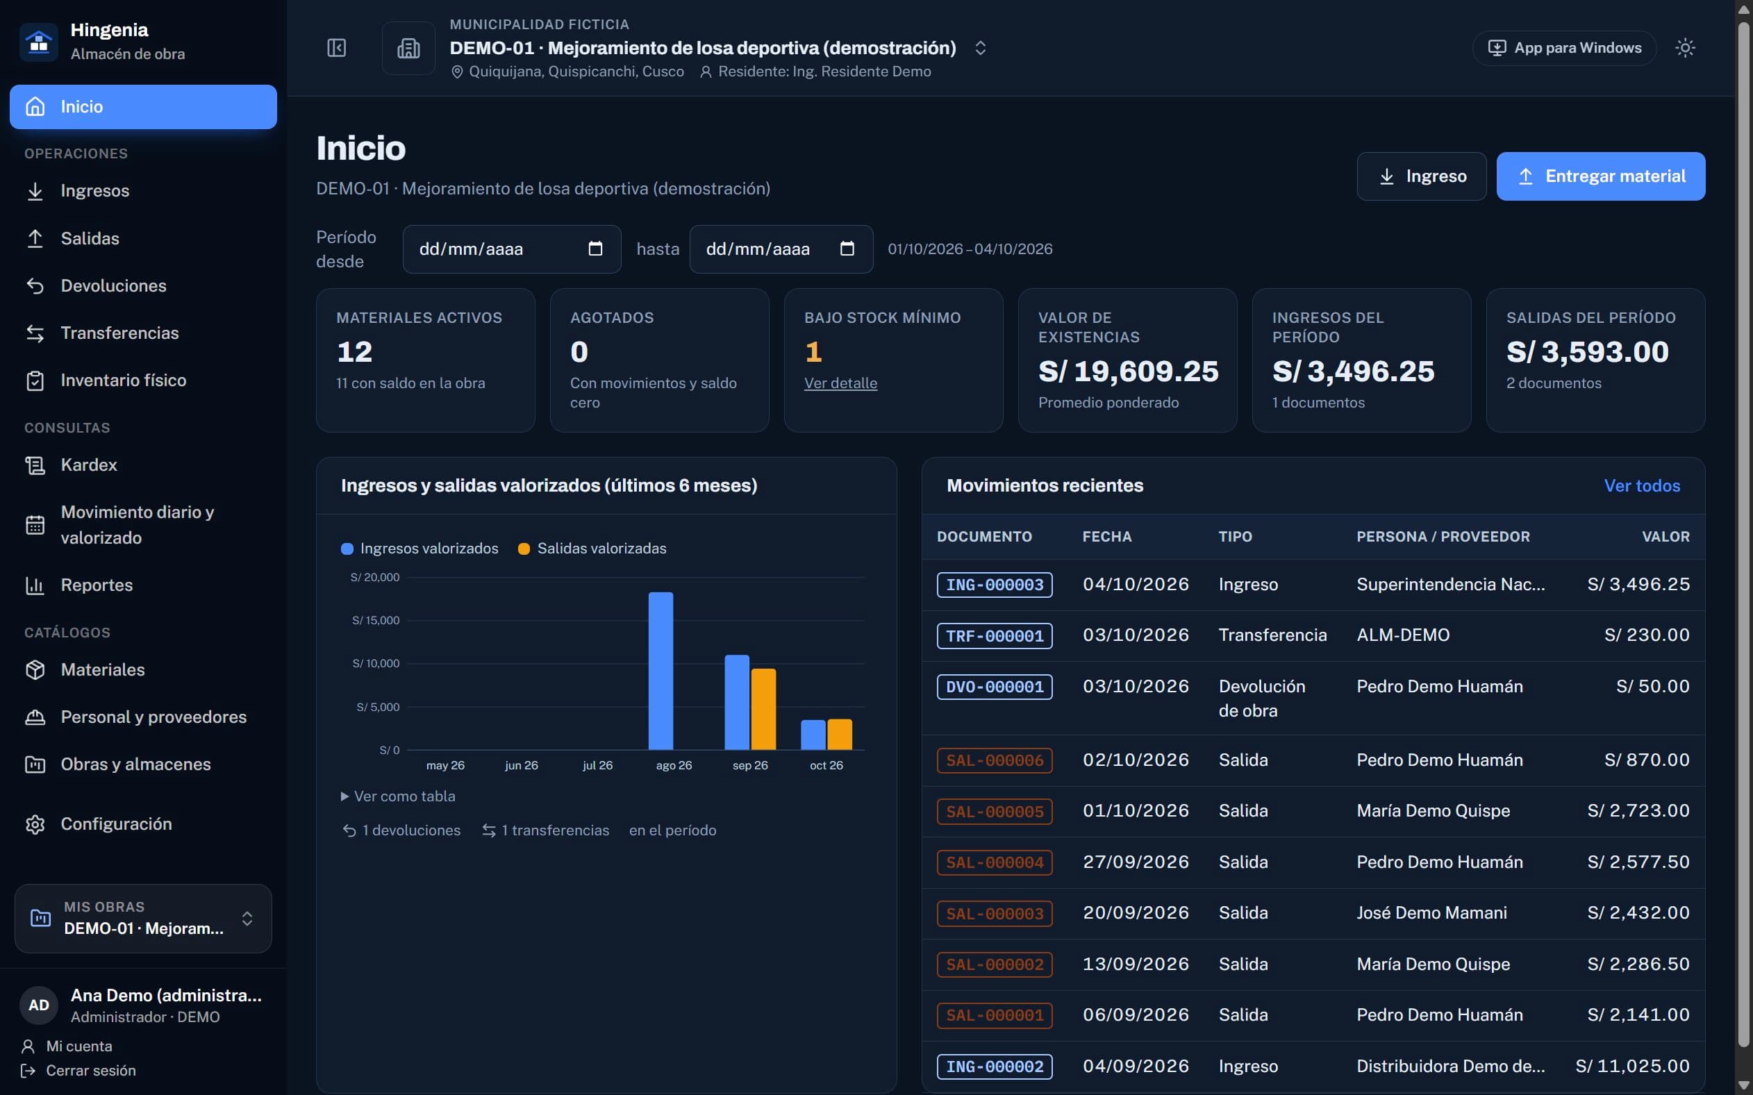Image resolution: width=1753 pixels, height=1095 pixels.
Task: Open document ING-000002
Action: coord(995,1066)
